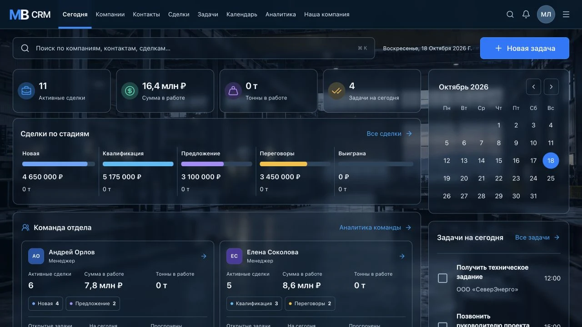Click the ruble coin icon, Сумма в работе
582x327 pixels.
point(130,91)
